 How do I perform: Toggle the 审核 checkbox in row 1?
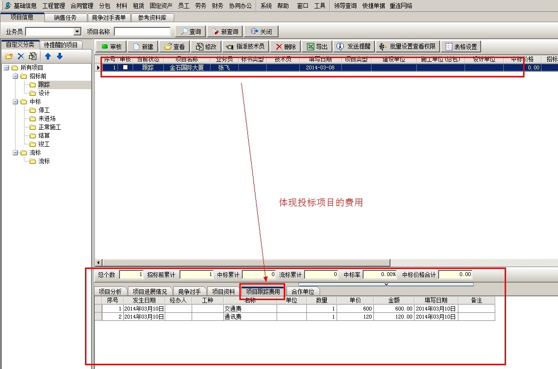coord(126,67)
